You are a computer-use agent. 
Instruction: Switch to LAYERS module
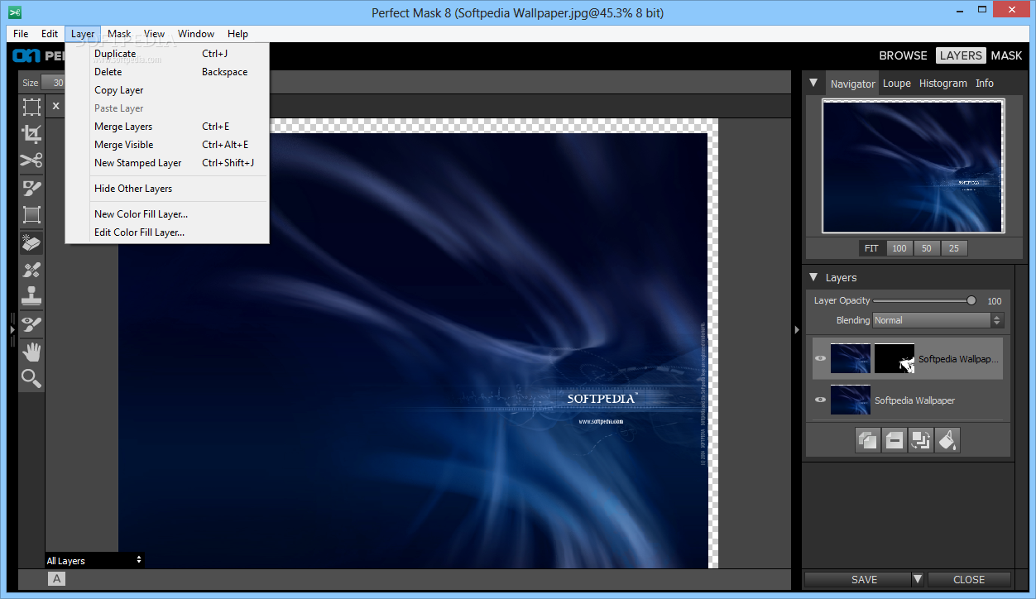961,55
